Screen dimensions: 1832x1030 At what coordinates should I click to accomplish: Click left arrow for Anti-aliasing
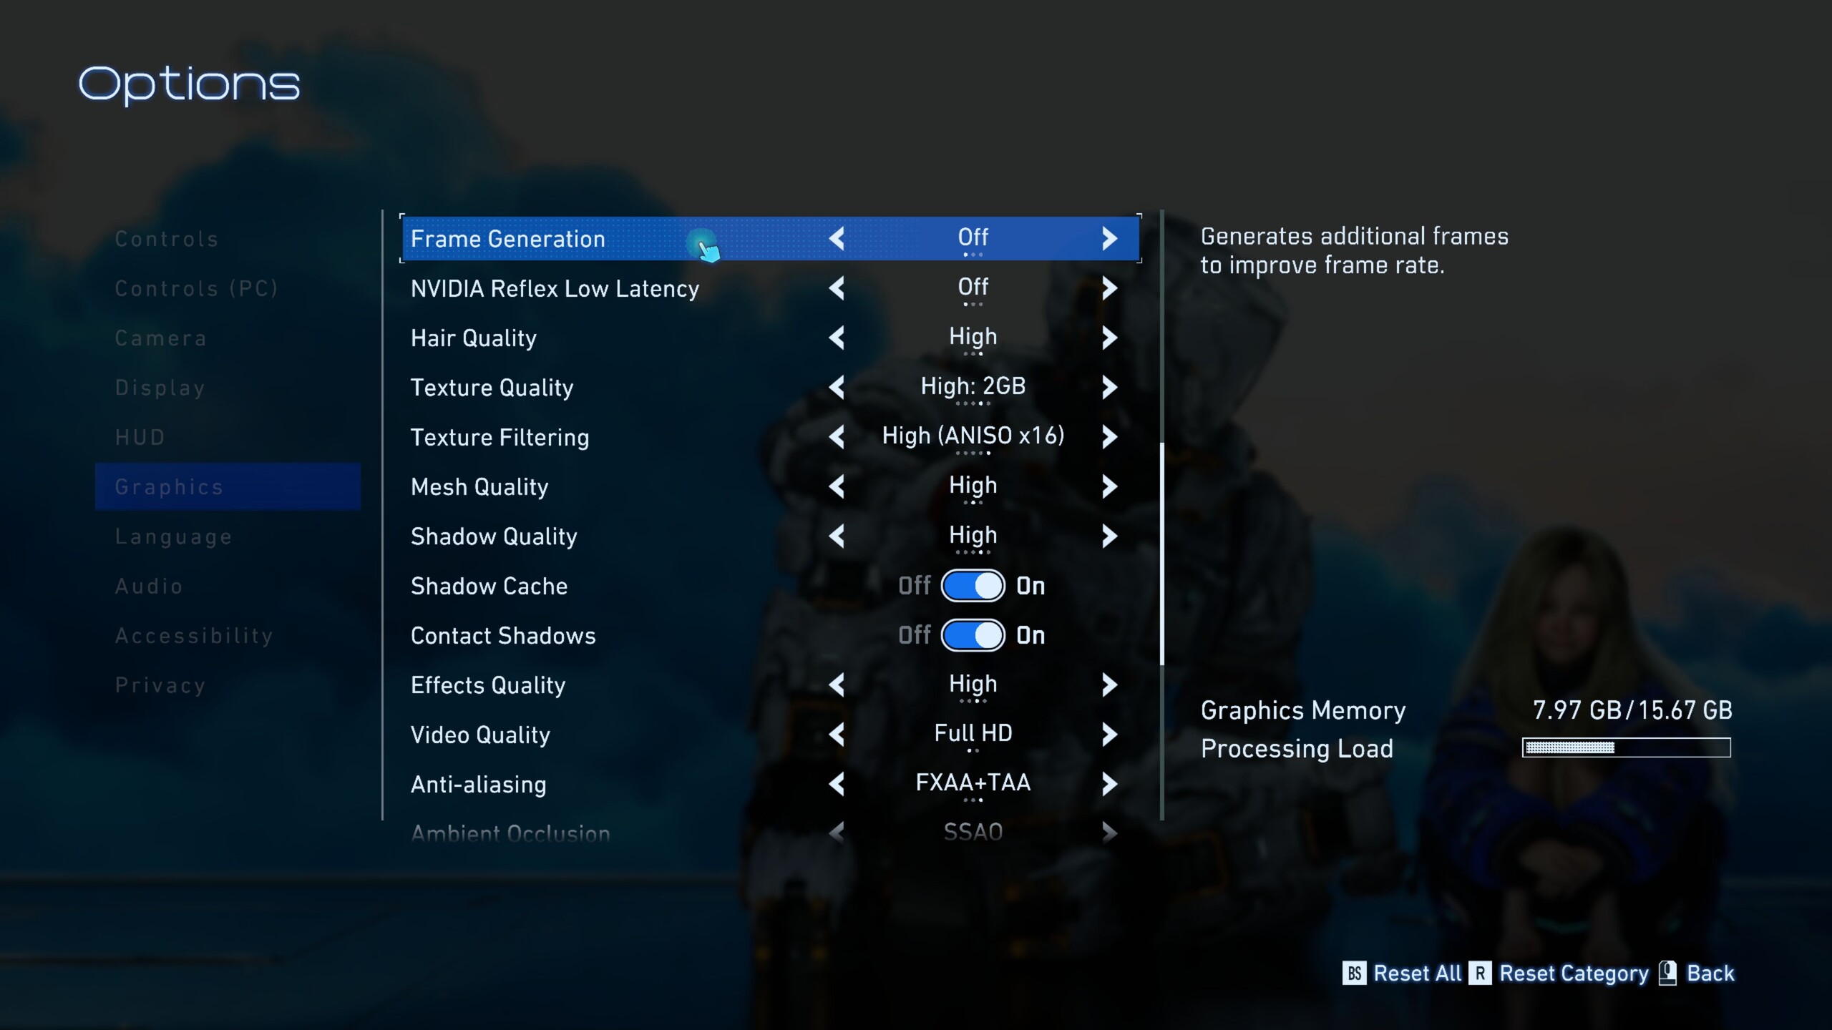click(x=837, y=784)
